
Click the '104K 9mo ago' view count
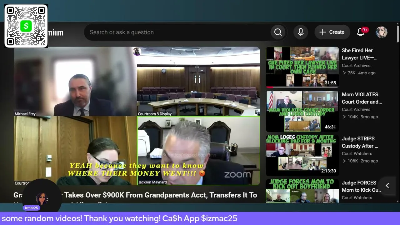point(360,117)
